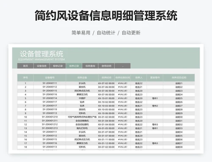
Task: Click the 序号 column header
Action: (25, 77)
